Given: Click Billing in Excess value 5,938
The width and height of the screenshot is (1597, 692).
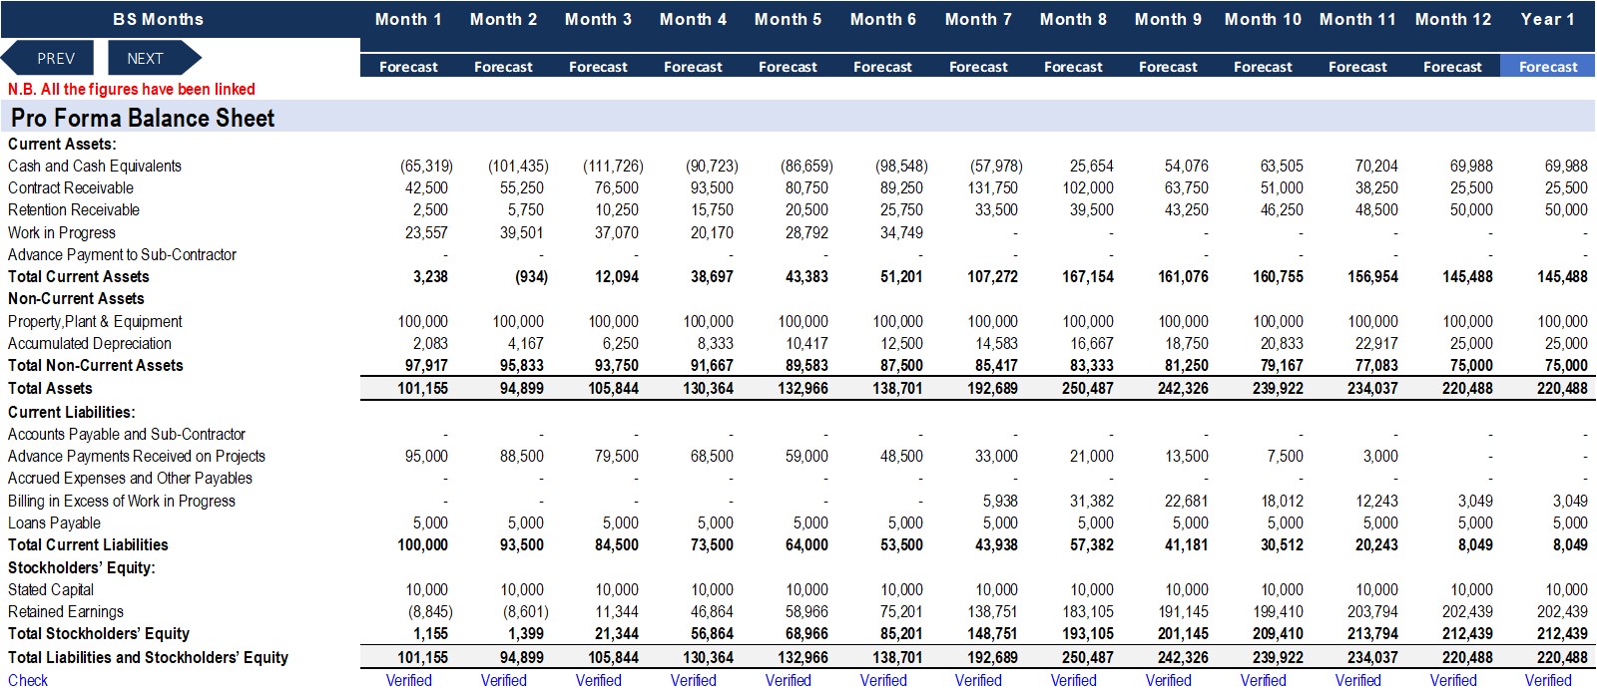Looking at the screenshot, I should tap(1000, 501).
